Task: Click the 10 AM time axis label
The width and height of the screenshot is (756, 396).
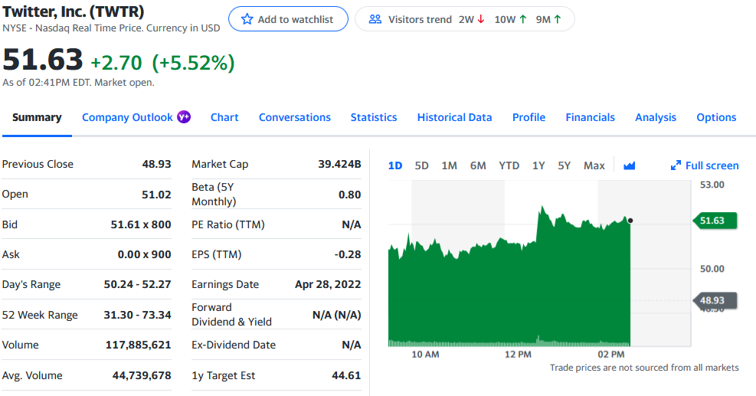Action: click(425, 354)
